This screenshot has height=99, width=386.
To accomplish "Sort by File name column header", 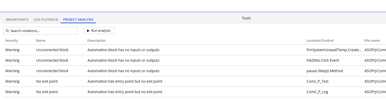I will (372, 40).
